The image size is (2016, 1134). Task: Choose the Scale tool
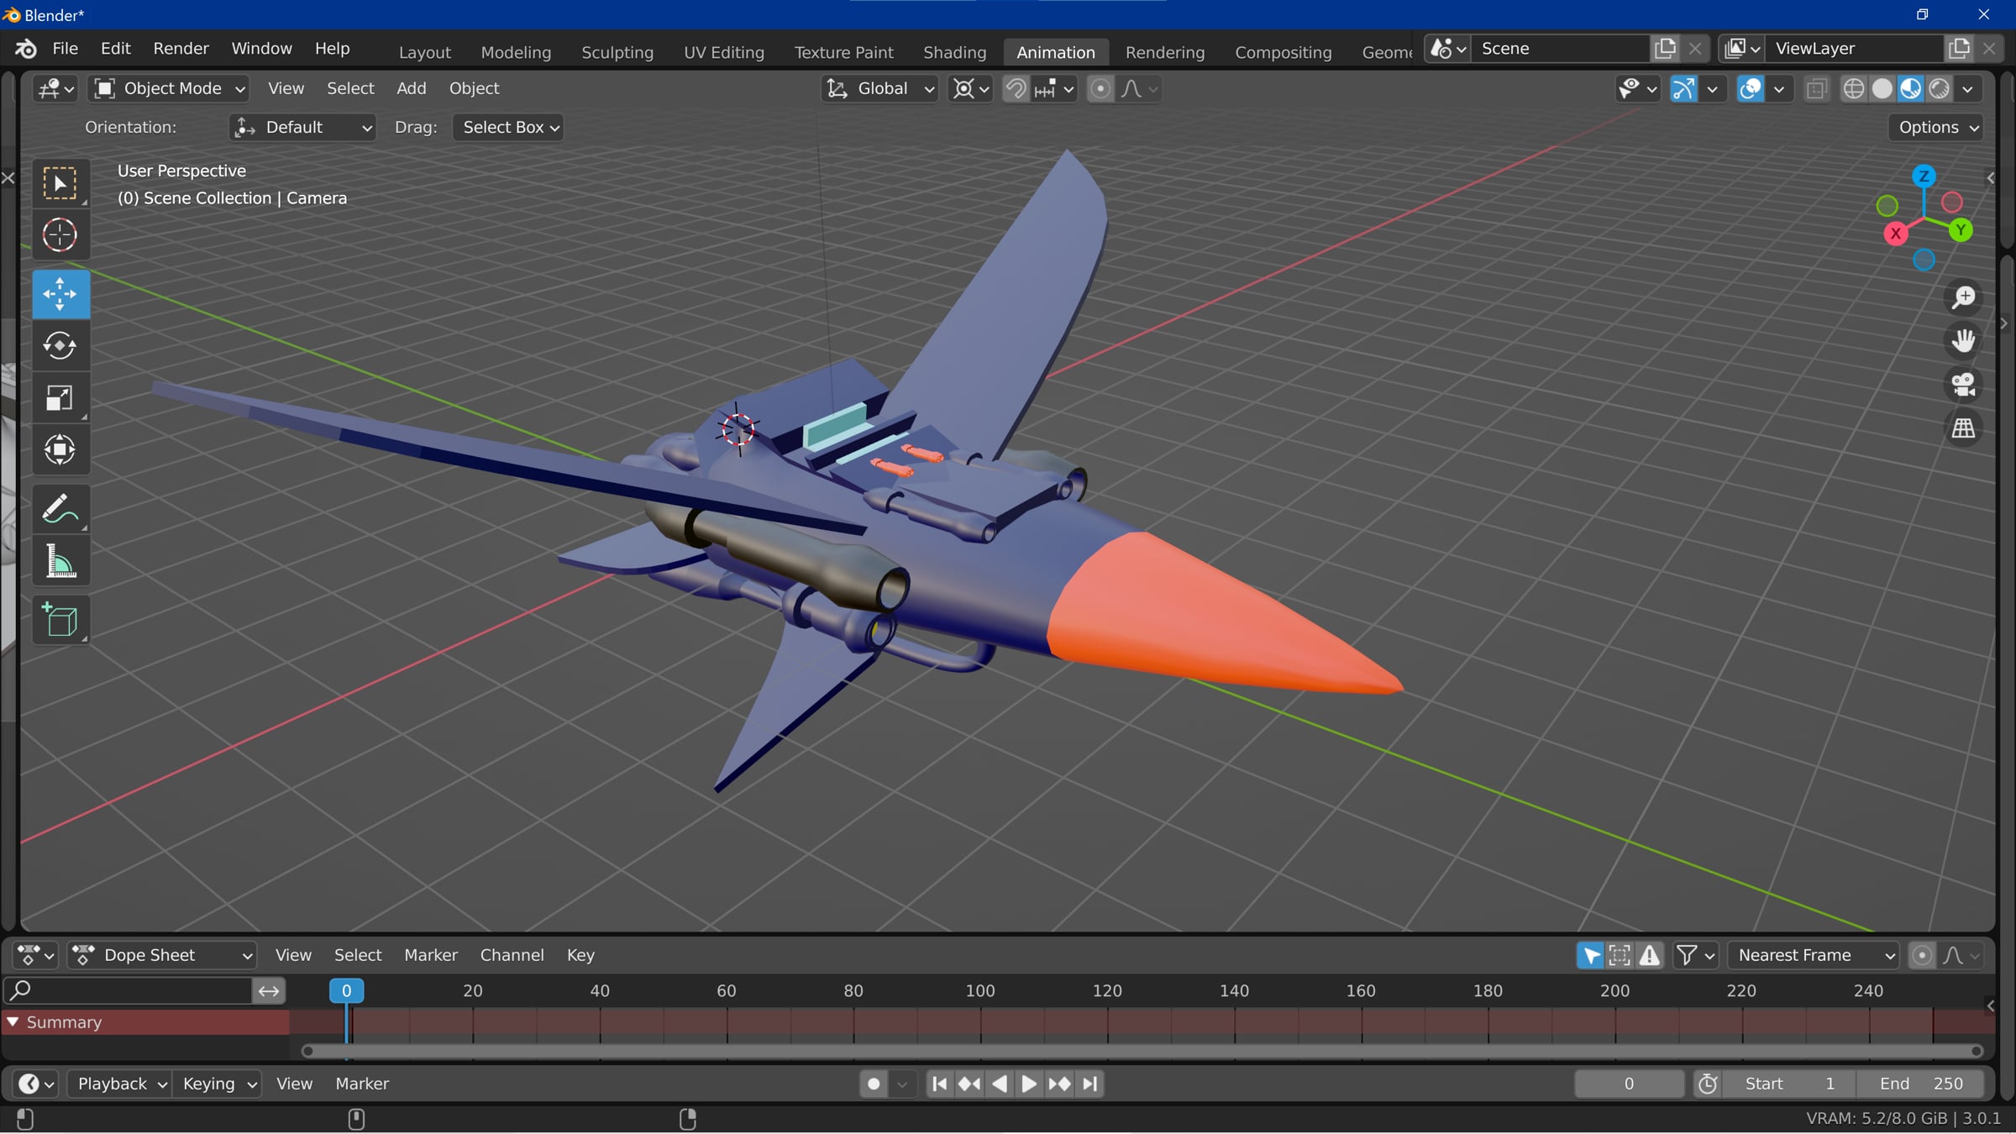point(60,397)
